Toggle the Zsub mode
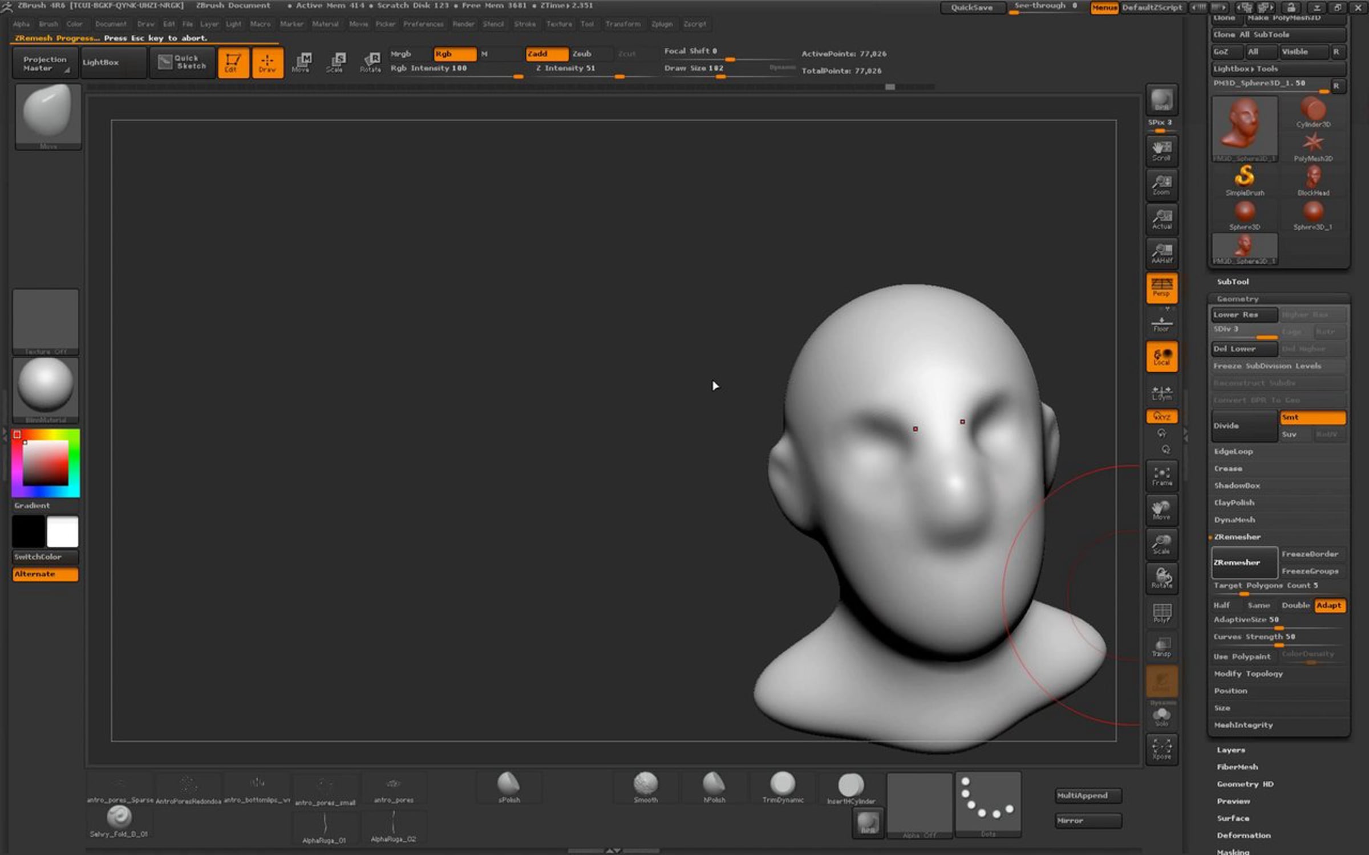1369x855 pixels. click(x=582, y=54)
